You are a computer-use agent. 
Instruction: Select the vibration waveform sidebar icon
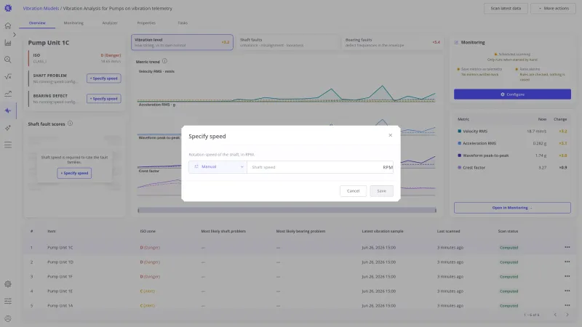point(8,110)
